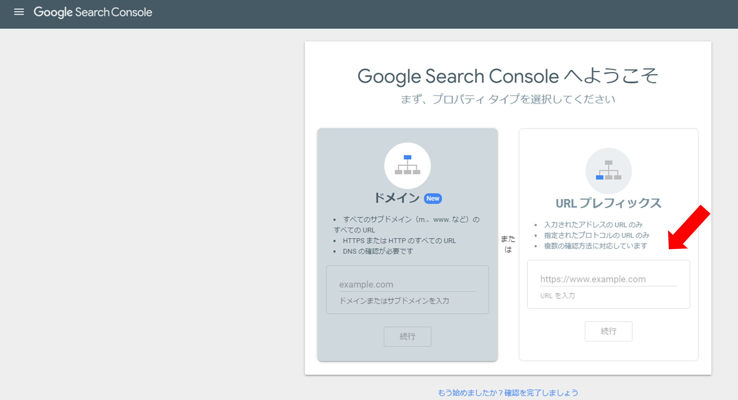Click the Google Search Console へようこそ title
The height and width of the screenshot is (400, 738).
[508, 76]
